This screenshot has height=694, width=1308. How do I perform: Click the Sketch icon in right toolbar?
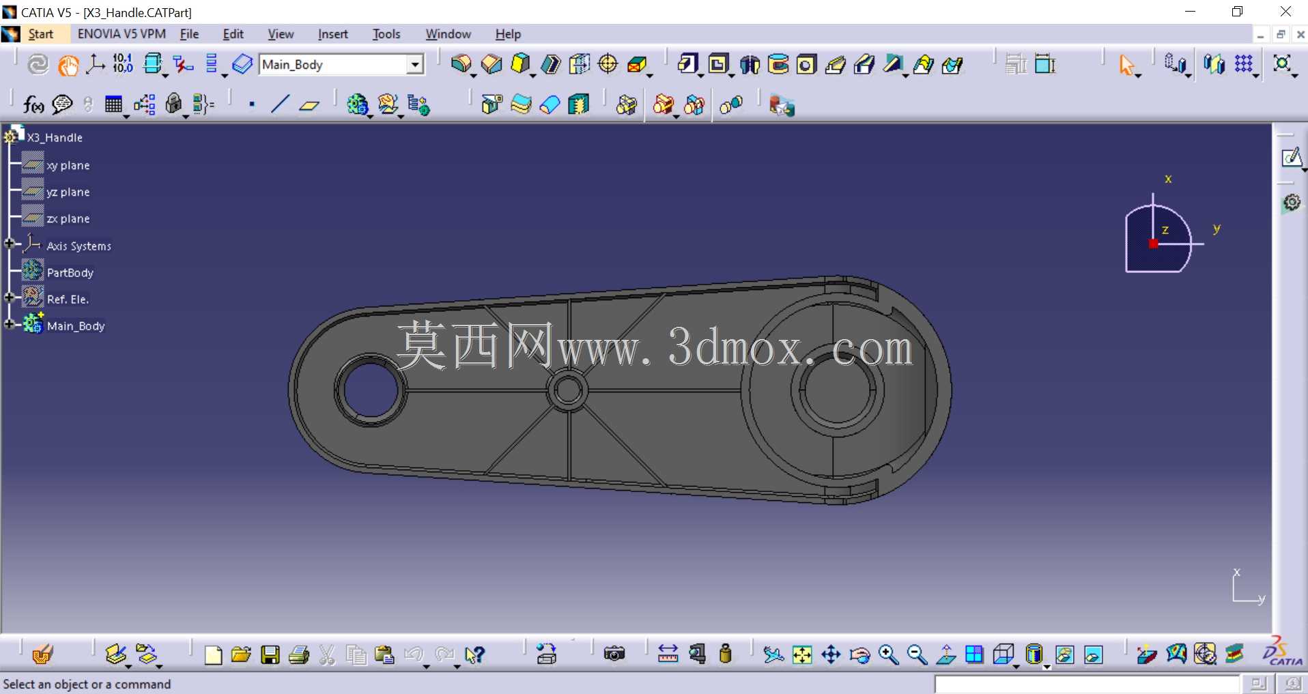click(x=1290, y=158)
